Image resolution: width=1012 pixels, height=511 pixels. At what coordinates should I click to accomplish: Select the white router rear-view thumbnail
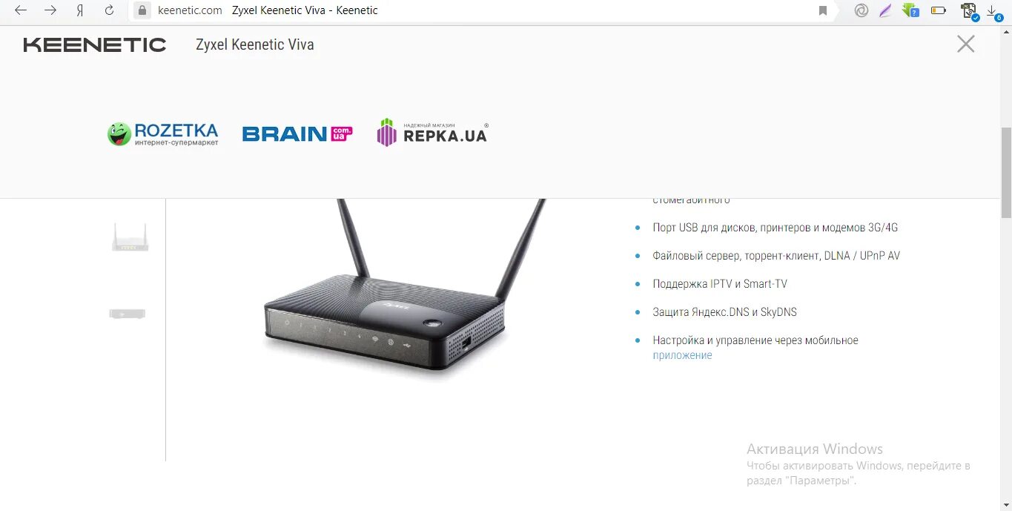pyautogui.click(x=130, y=237)
